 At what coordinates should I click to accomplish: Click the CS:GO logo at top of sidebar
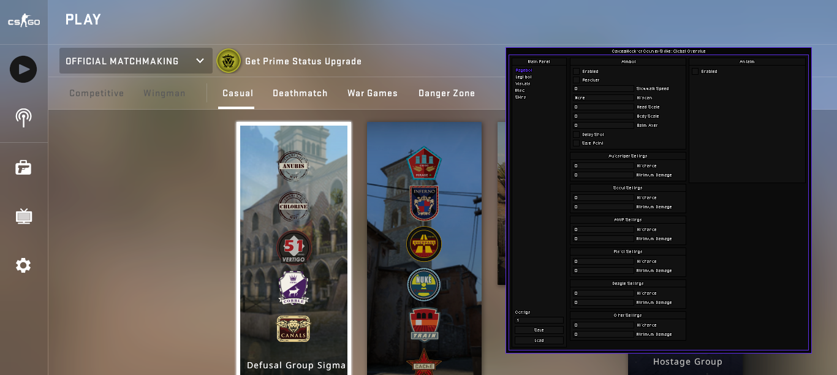click(x=24, y=22)
